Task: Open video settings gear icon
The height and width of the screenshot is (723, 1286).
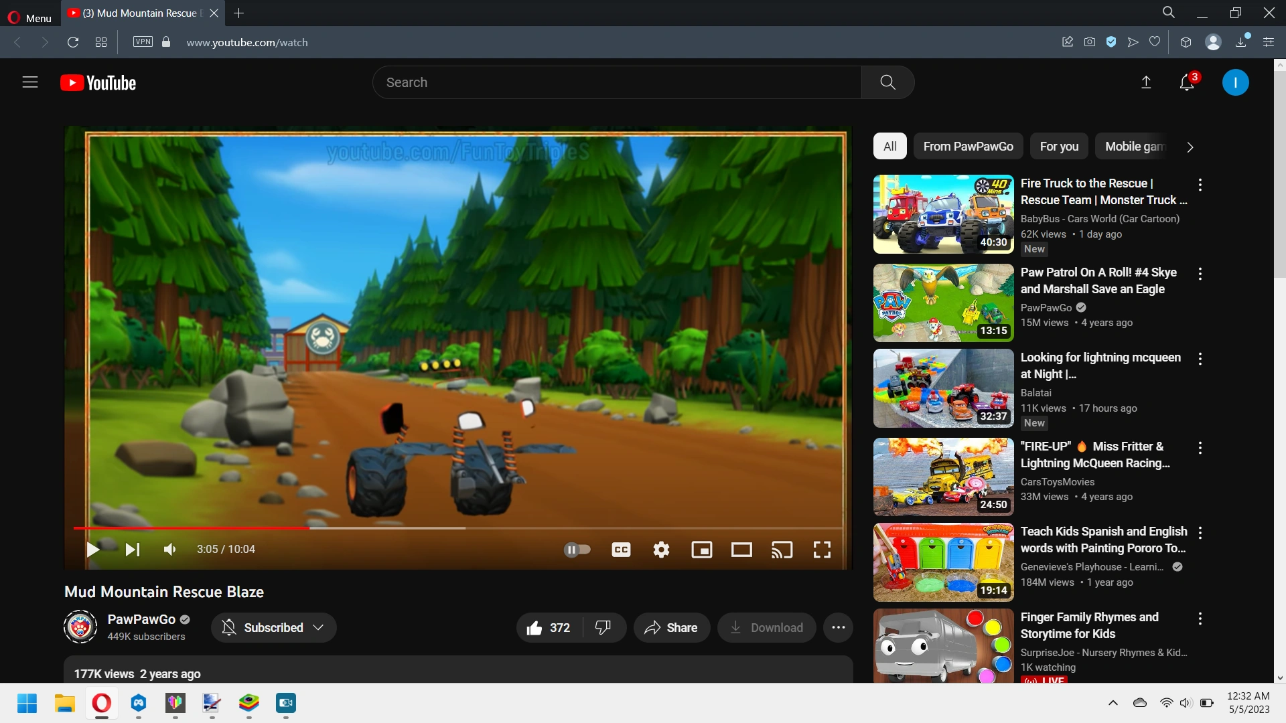Action: (661, 550)
